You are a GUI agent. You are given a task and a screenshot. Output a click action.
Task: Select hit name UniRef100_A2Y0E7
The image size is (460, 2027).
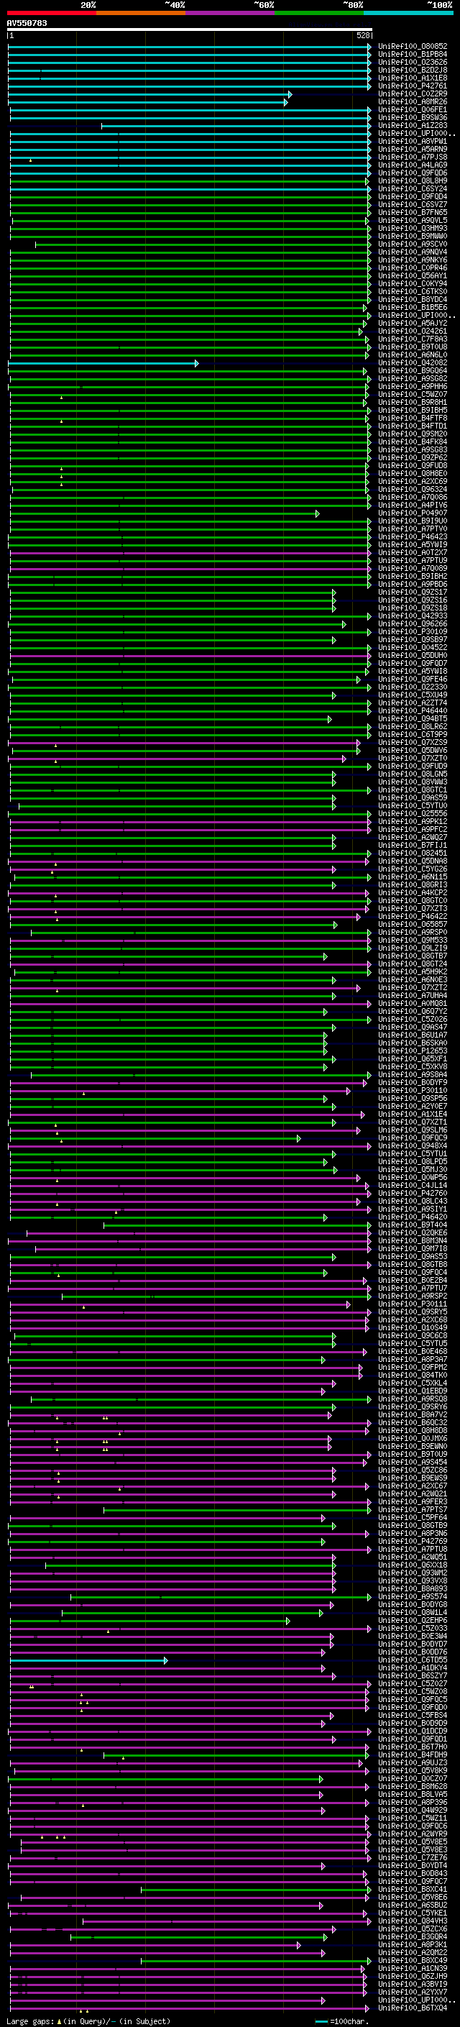pos(413,1107)
